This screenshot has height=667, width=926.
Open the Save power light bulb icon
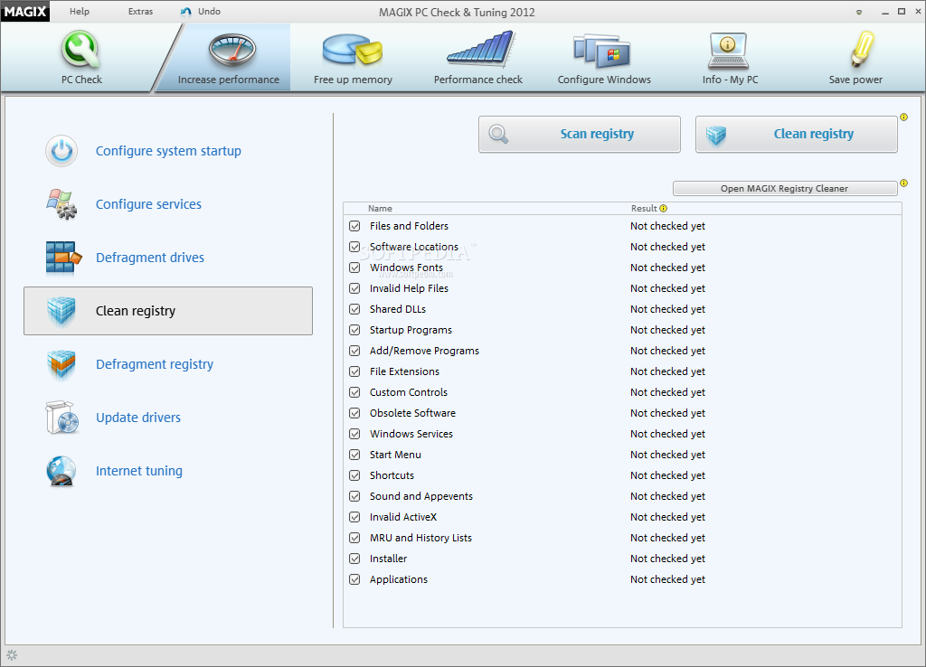coord(862,49)
